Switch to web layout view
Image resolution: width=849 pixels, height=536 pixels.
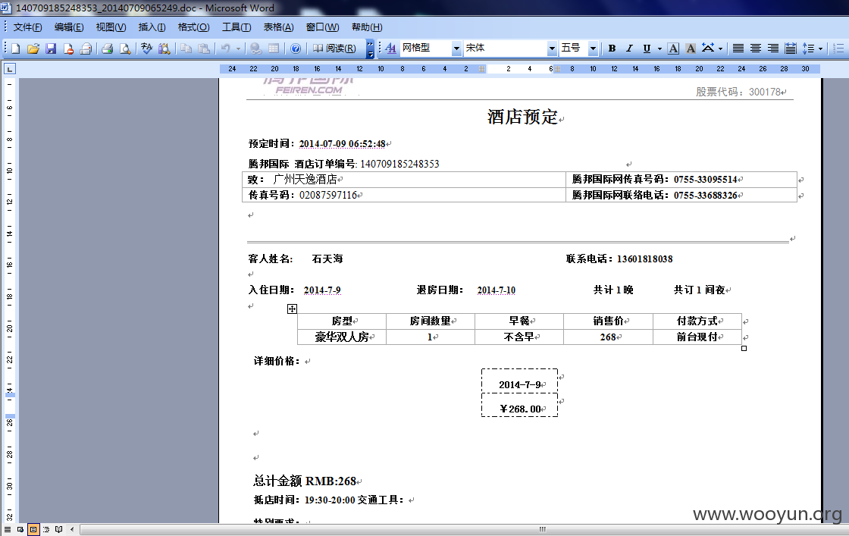[x=20, y=529]
